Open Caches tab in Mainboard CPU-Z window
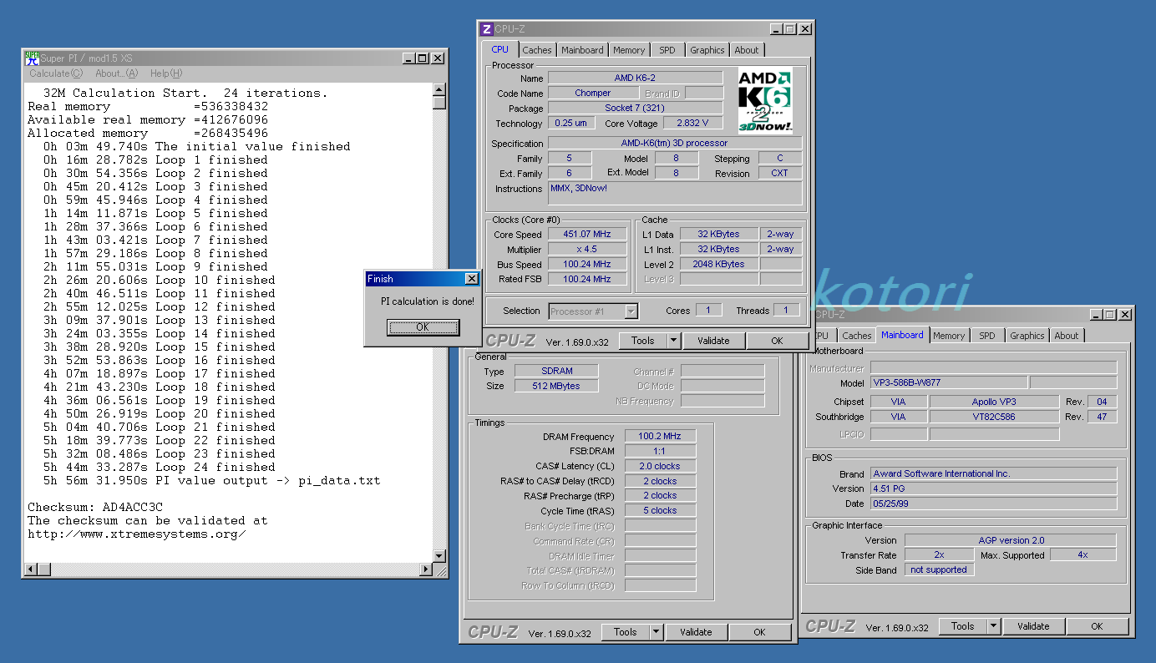This screenshot has width=1156, height=663. pyautogui.click(x=857, y=336)
